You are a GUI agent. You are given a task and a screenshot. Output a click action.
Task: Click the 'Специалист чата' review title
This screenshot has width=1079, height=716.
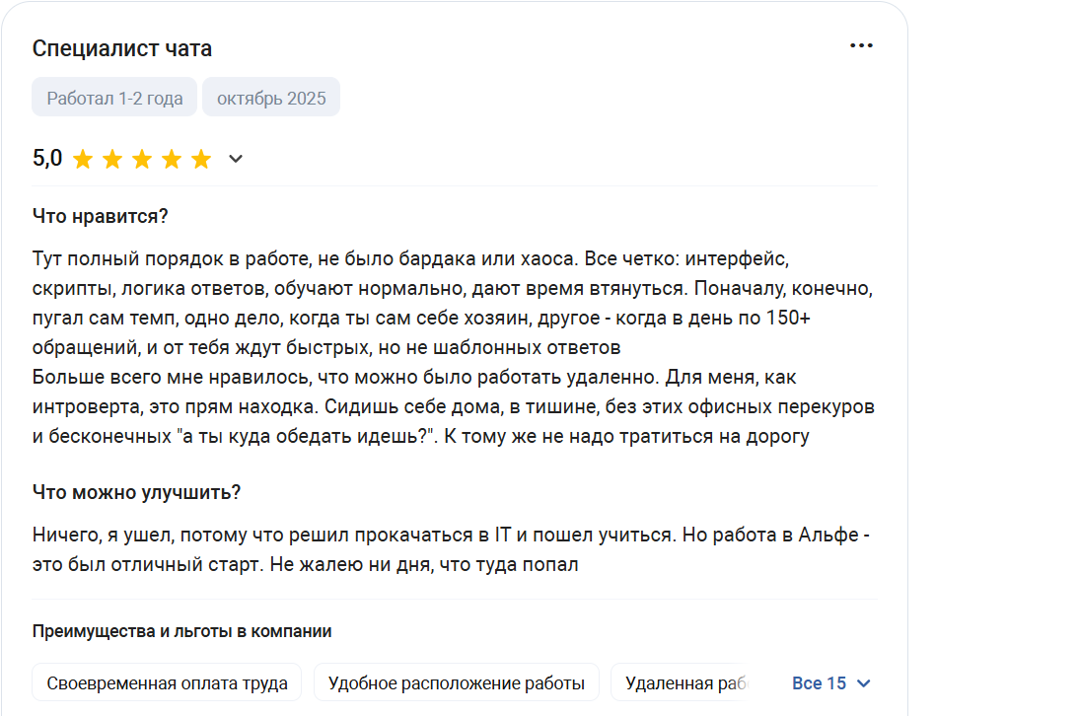(121, 48)
